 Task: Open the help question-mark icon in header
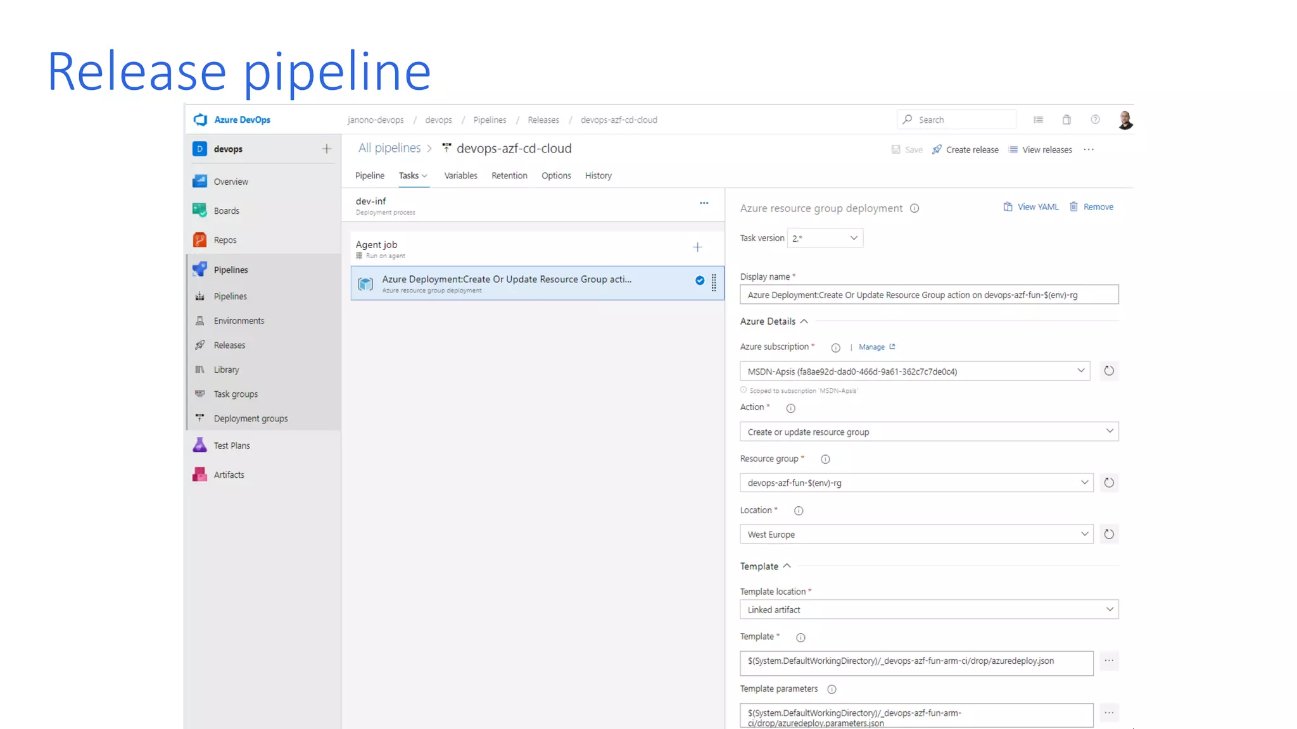tap(1095, 120)
